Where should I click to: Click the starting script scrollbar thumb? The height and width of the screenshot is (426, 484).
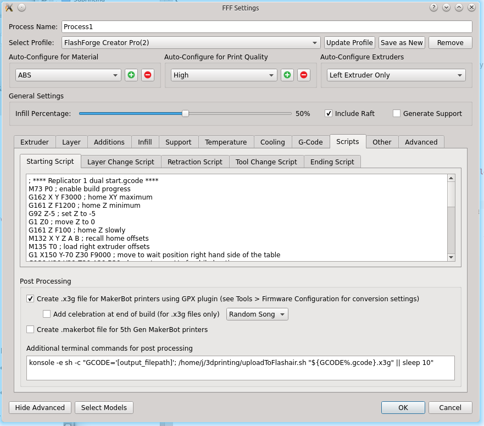click(451, 194)
